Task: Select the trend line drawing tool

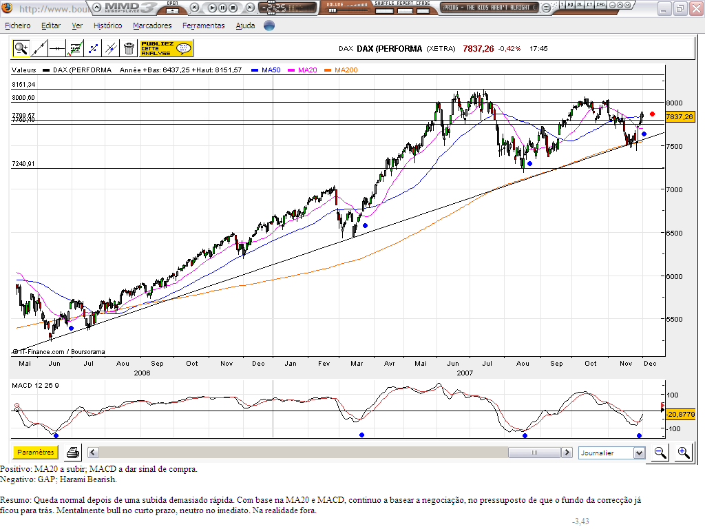Action: (x=39, y=48)
